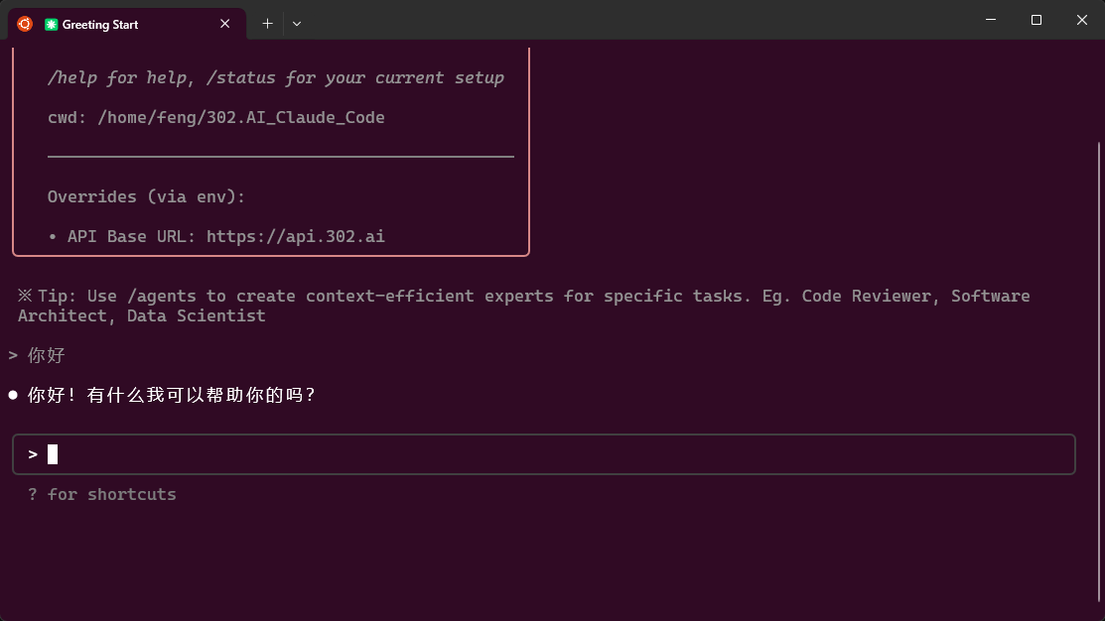Viewport: 1105px width, 621px height.
Task: Click the prompt chevron inside the input box
Action: [x=33, y=454]
